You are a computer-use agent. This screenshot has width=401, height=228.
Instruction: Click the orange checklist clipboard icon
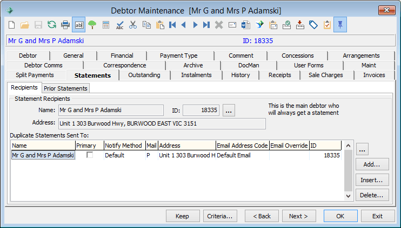coord(327,25)
